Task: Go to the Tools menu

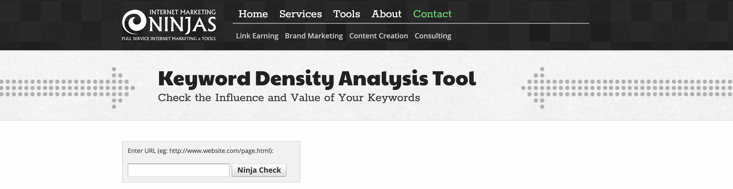Action: click(347, 14)
